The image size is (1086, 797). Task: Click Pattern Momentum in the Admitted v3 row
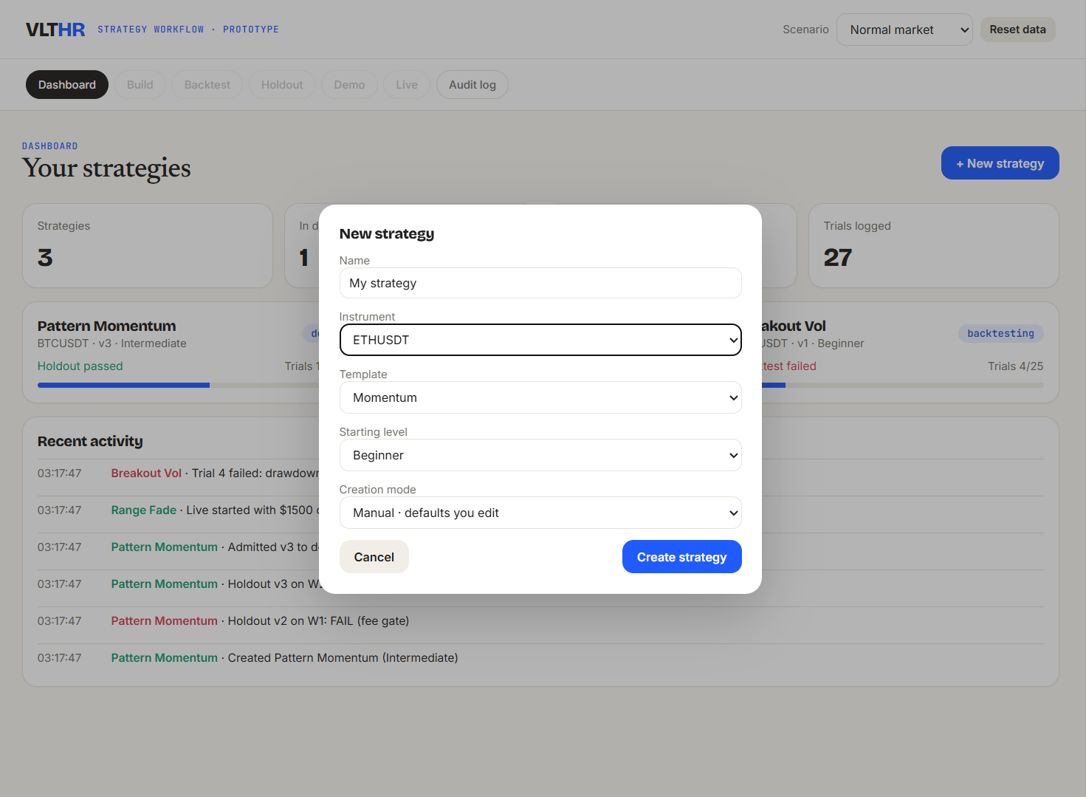tap(165, 547)
